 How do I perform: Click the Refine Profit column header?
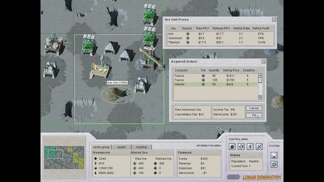tap(261, 29)
